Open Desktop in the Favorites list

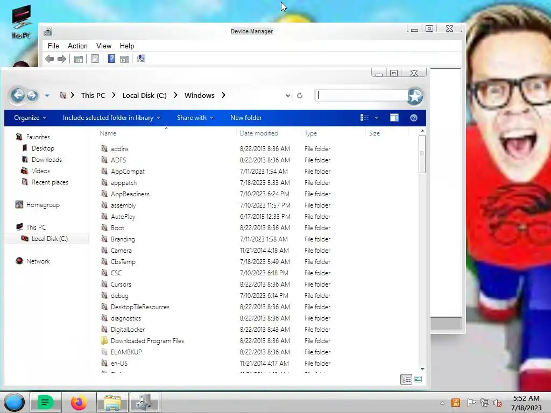43,148
